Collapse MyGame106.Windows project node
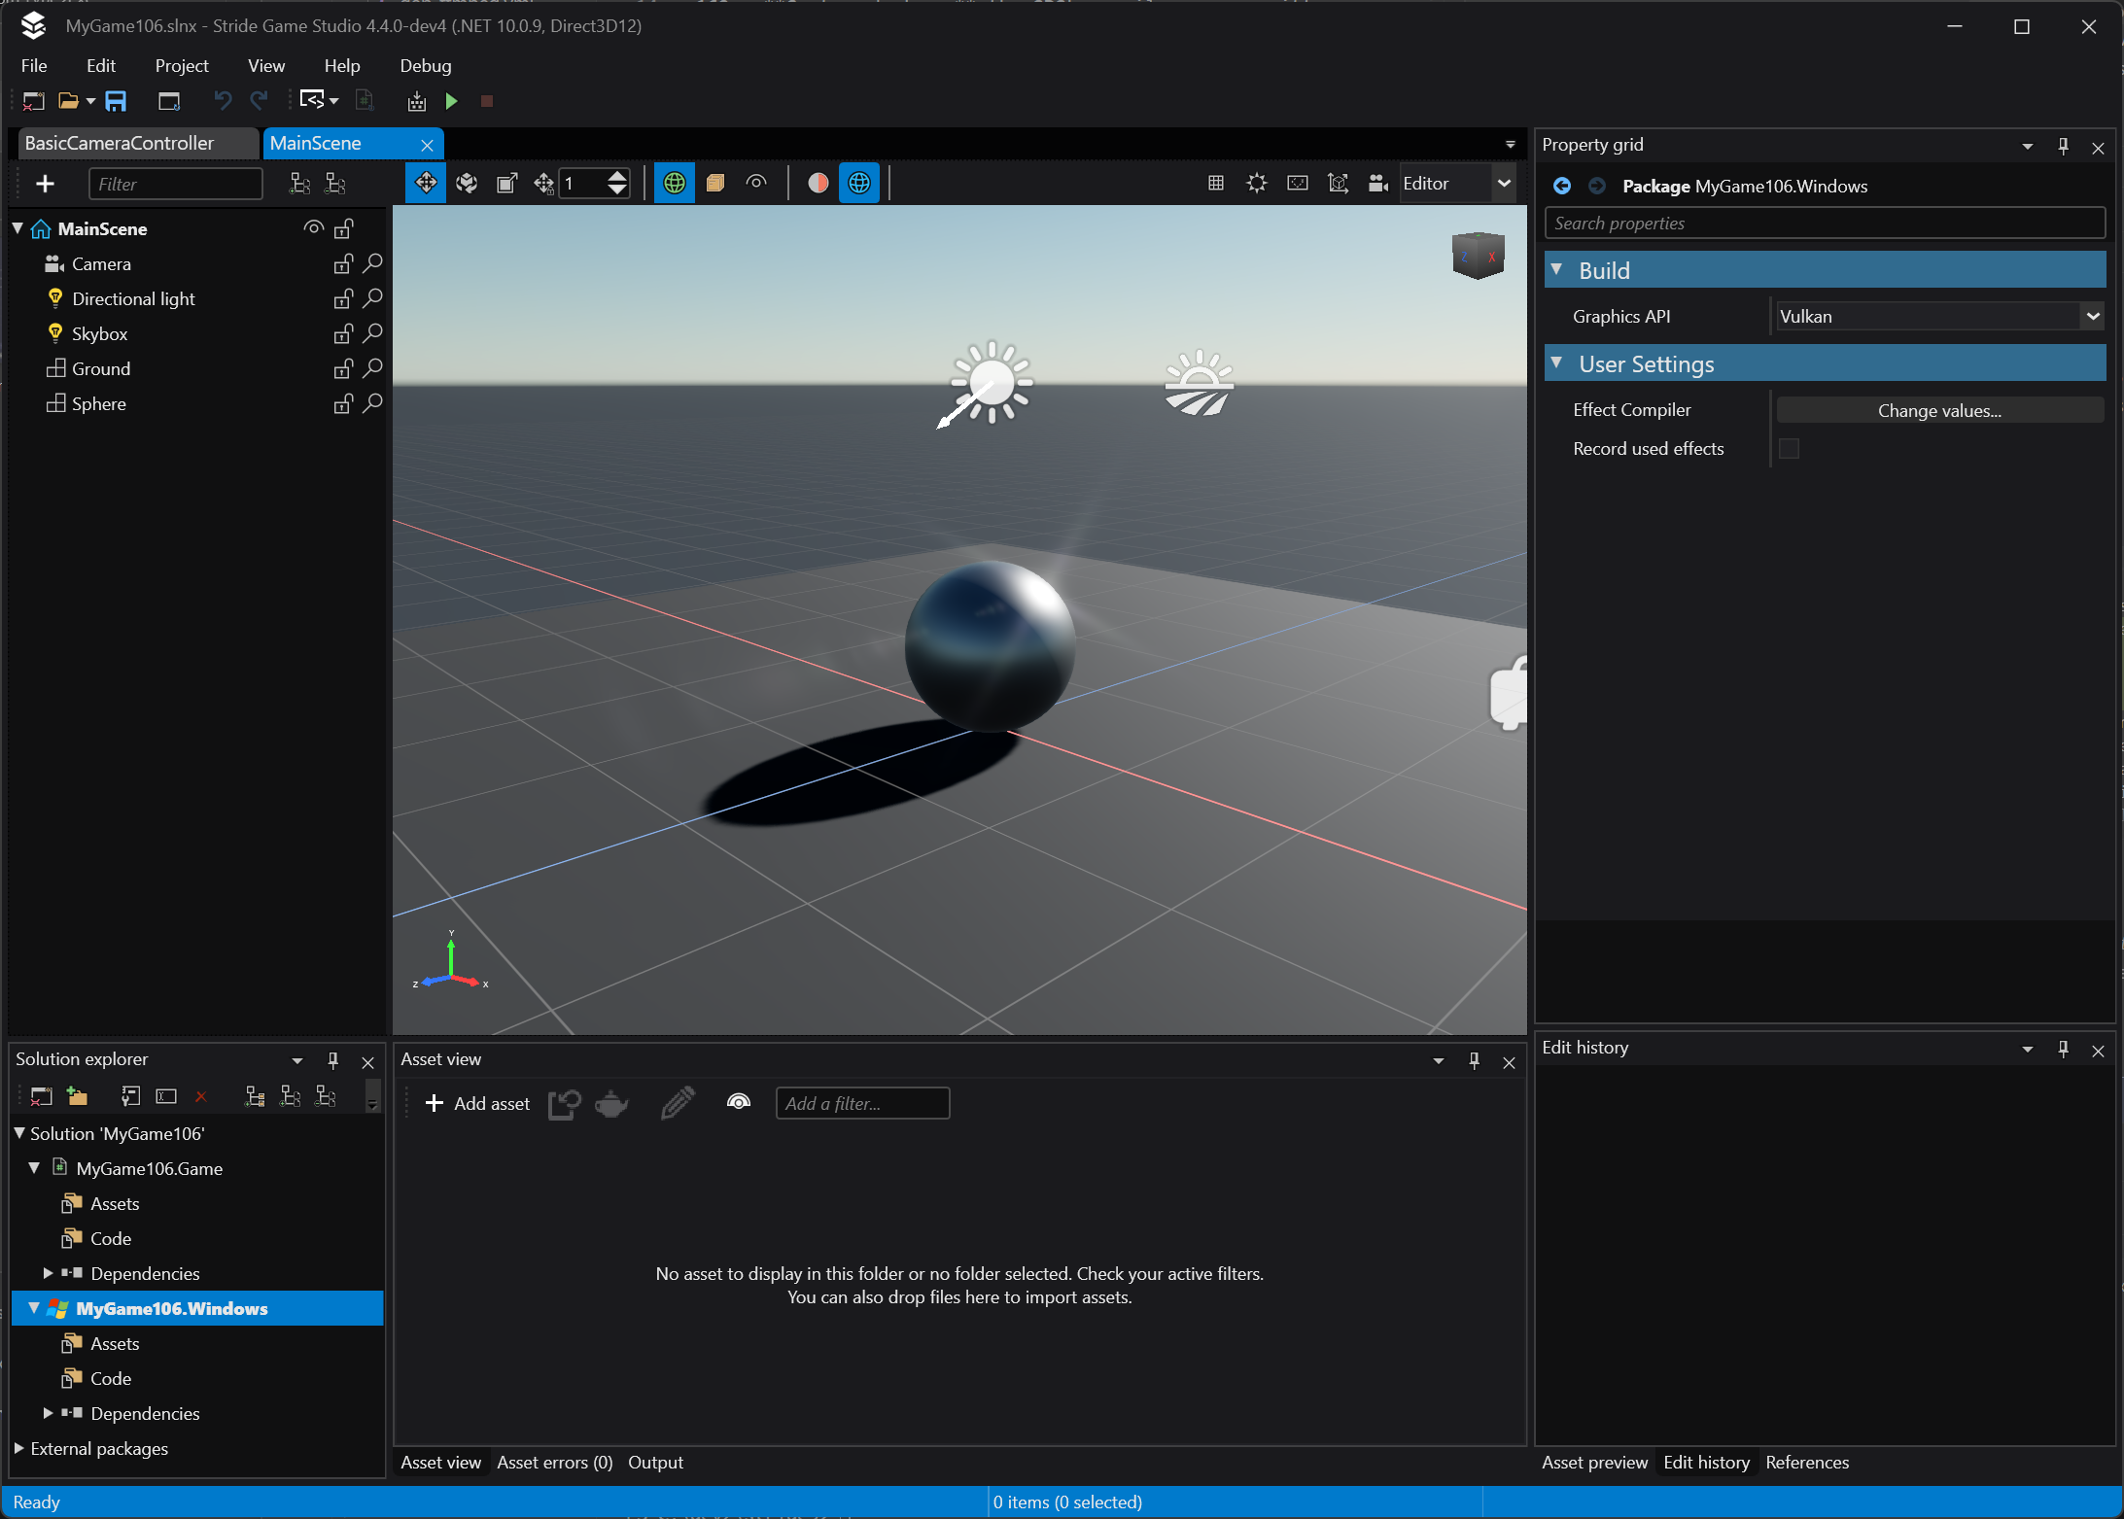This screenshot has width=2124, height=1519. click(x=34, y=1308)
